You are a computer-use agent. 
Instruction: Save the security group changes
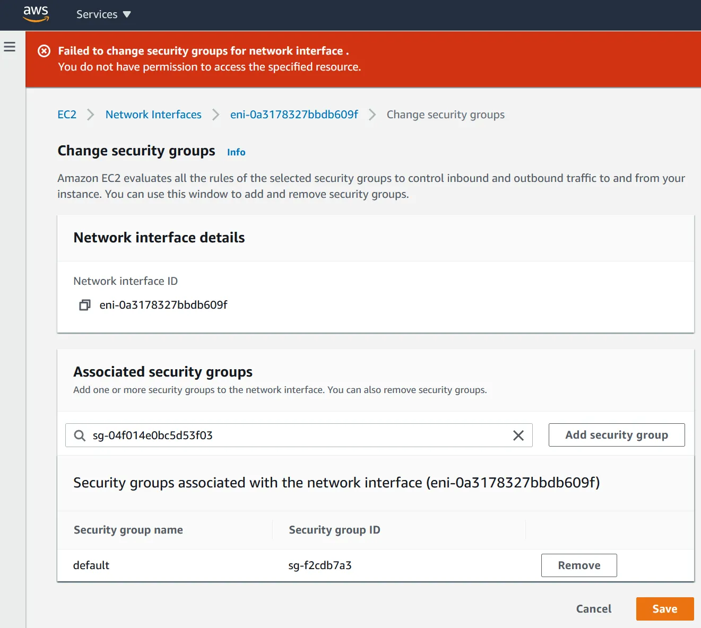(x=664, y=609)
